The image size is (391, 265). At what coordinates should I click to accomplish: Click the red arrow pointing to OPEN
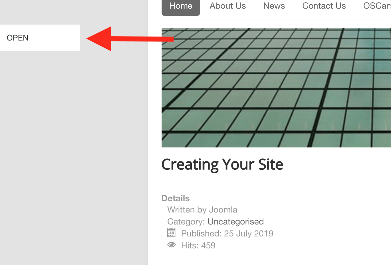(130, 39)
